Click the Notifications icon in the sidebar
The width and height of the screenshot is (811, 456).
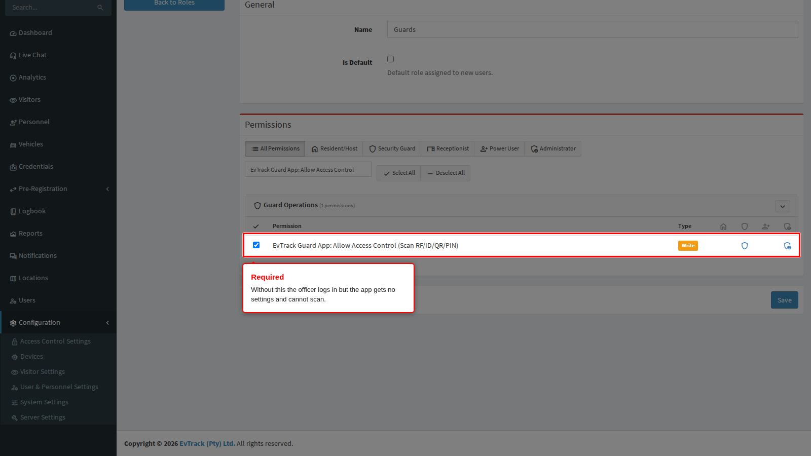[x=13, y=256]
